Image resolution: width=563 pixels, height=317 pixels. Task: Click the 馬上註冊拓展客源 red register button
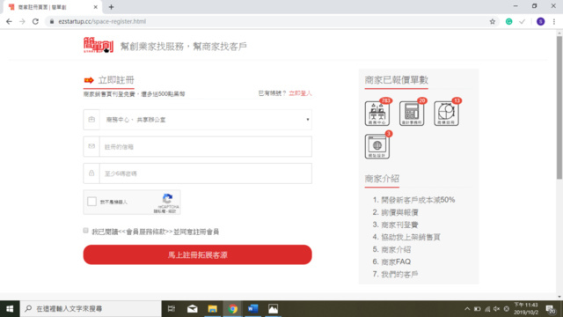[197, 254]
